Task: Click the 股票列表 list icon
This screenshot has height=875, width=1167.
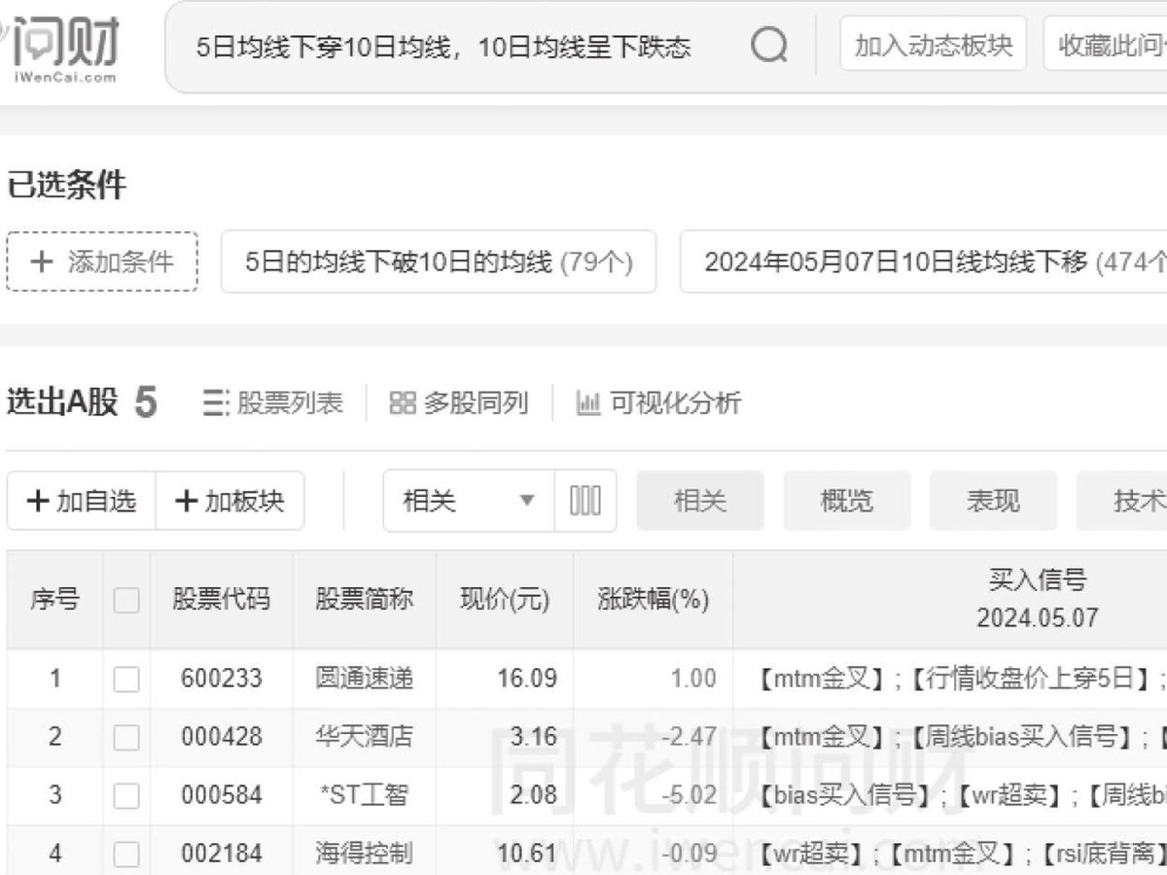Action: point(215,402)
